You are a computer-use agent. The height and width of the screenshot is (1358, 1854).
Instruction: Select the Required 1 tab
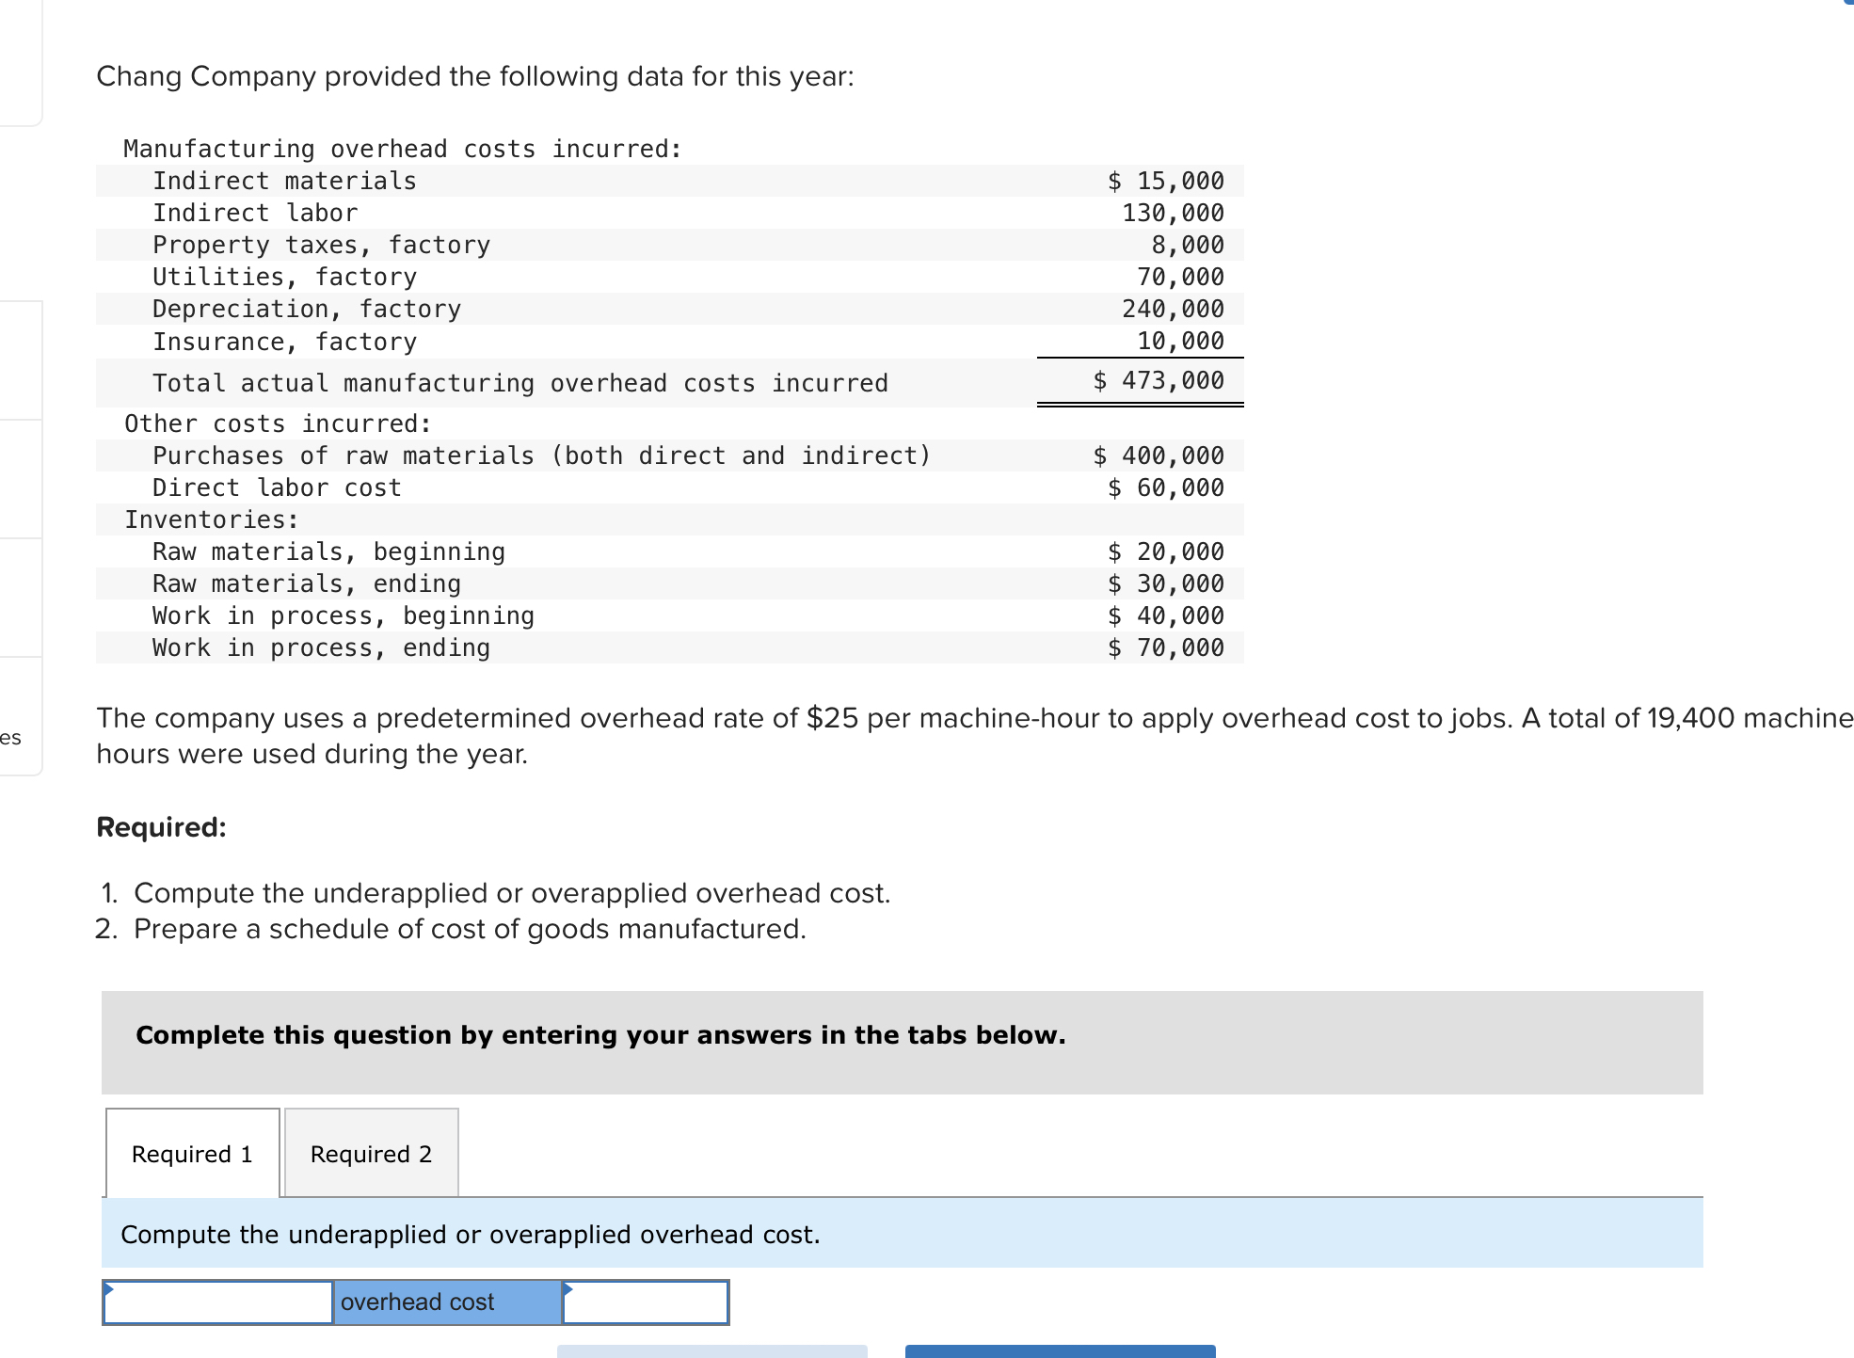coord(192,1154)
